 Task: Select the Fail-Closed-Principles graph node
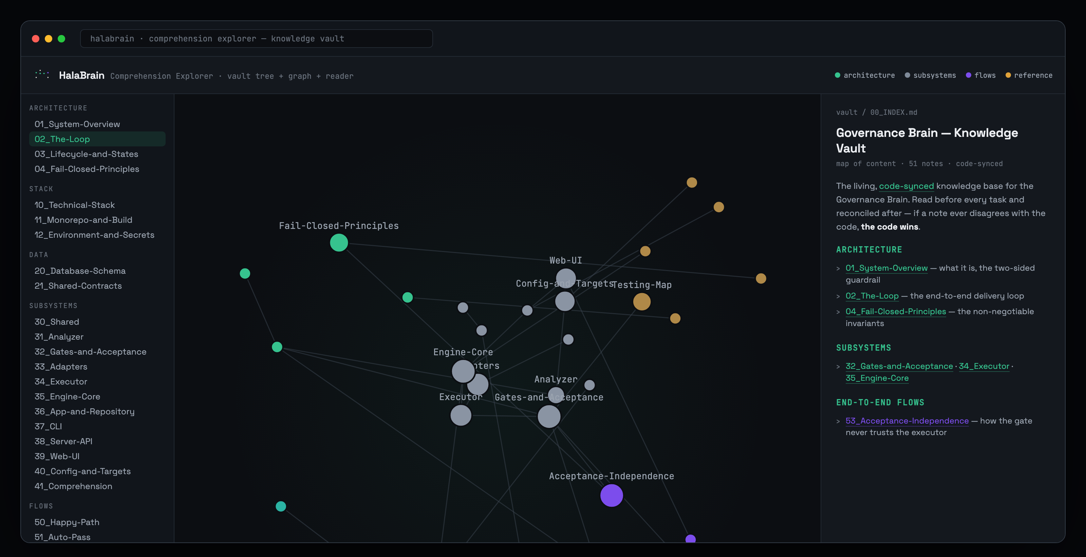tap(339, 242)
